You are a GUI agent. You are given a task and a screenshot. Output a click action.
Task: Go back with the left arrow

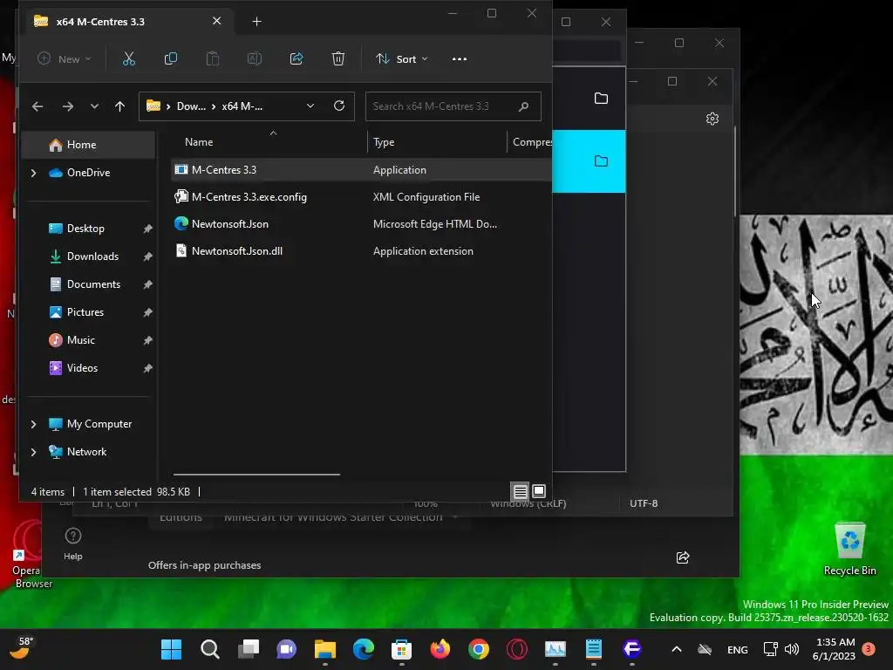37,106
